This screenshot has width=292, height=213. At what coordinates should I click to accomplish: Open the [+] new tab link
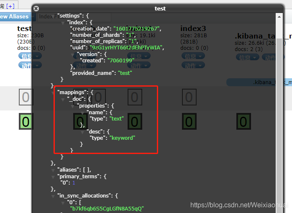click(x=10, y=6)
